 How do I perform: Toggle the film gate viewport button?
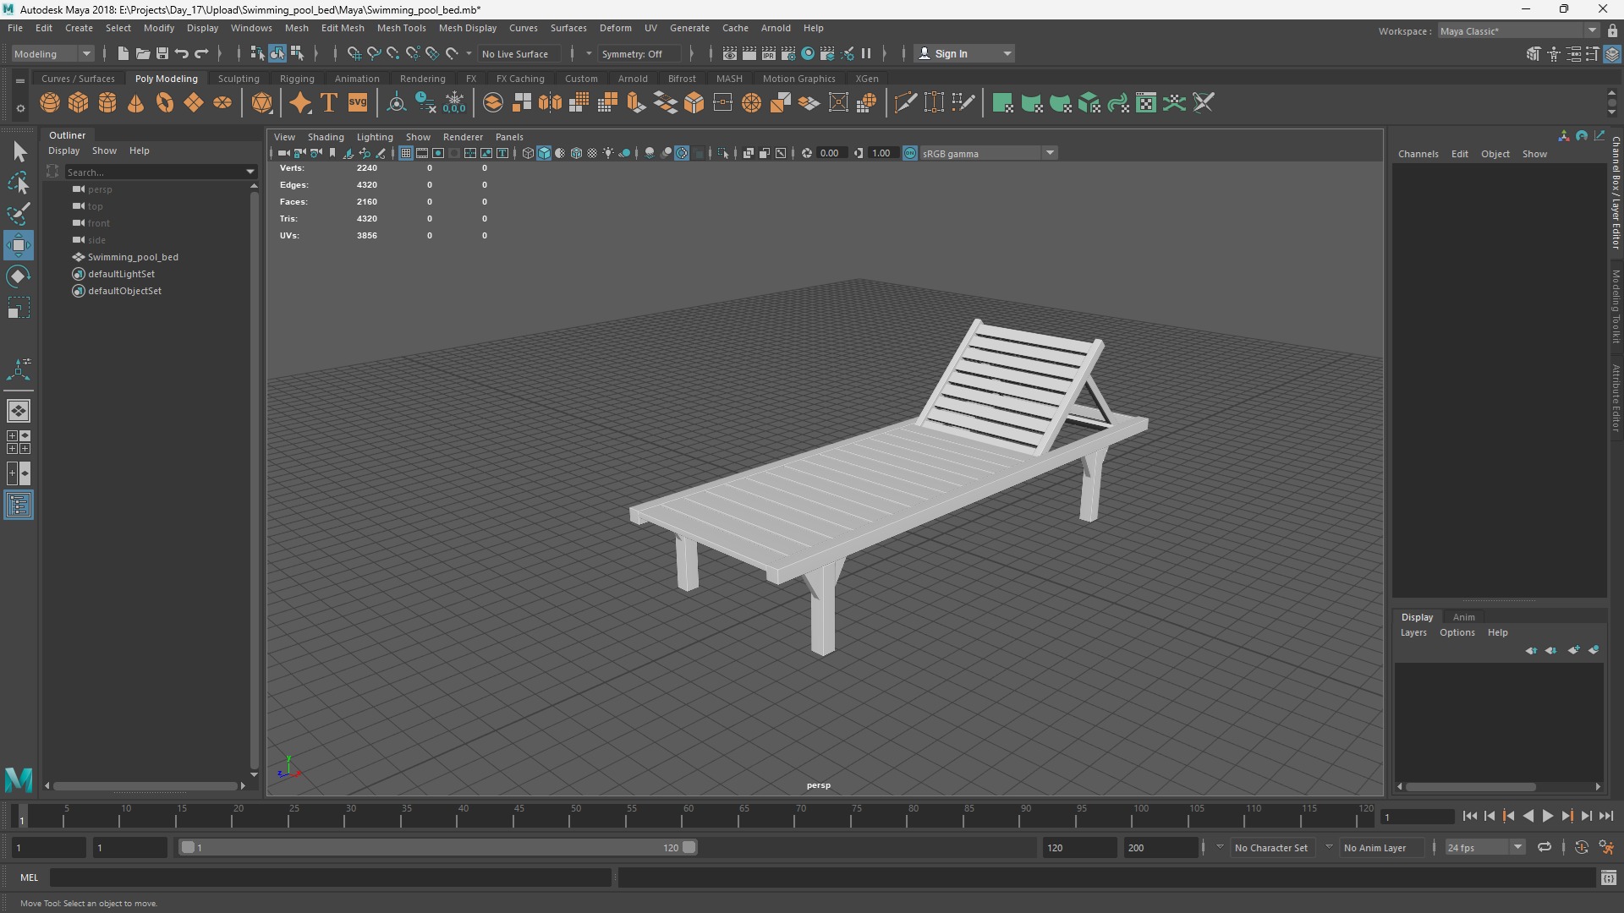(422, 153)
